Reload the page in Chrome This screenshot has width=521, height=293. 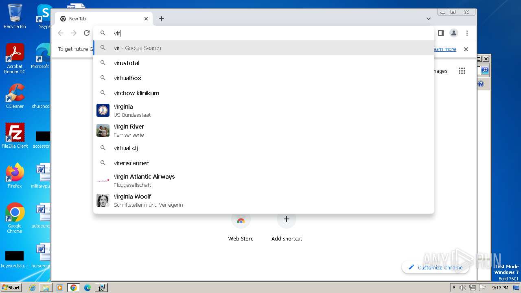87,33
